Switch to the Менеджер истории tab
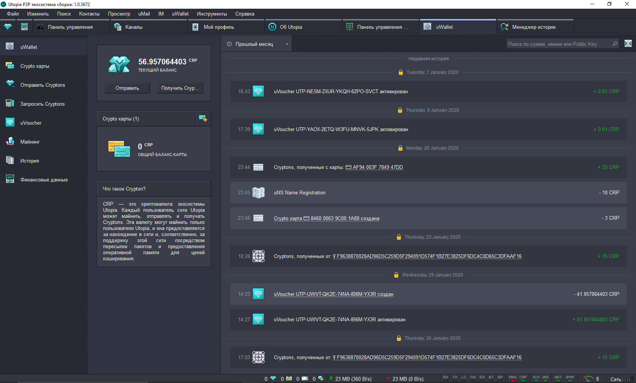 tap(535, 27)
